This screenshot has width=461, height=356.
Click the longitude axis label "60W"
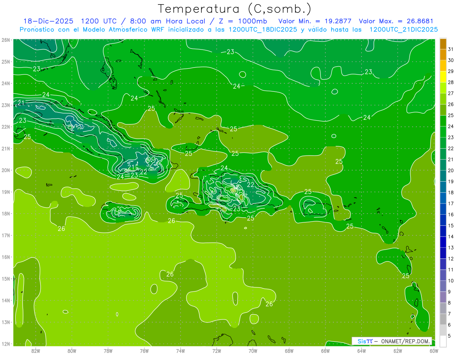click(434, 351)
